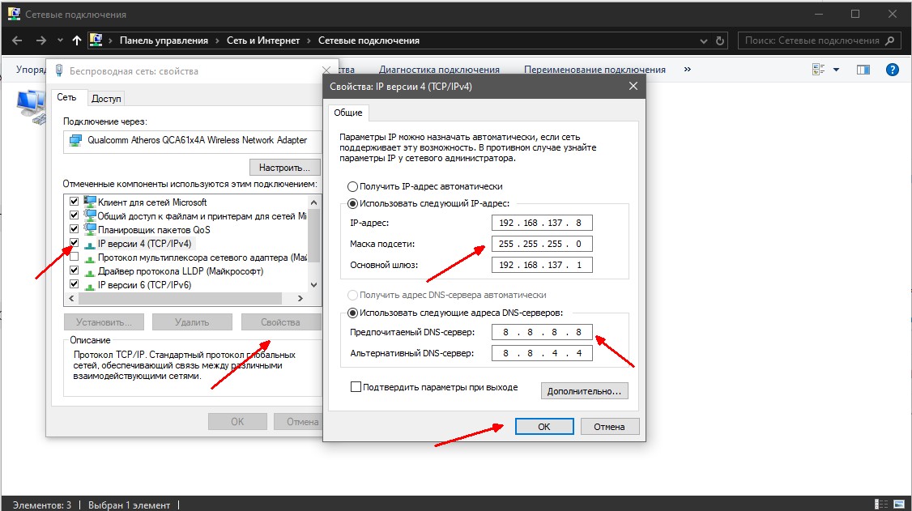
Task: Switch to the 'Доступ' tab
Action: point(106,99)
